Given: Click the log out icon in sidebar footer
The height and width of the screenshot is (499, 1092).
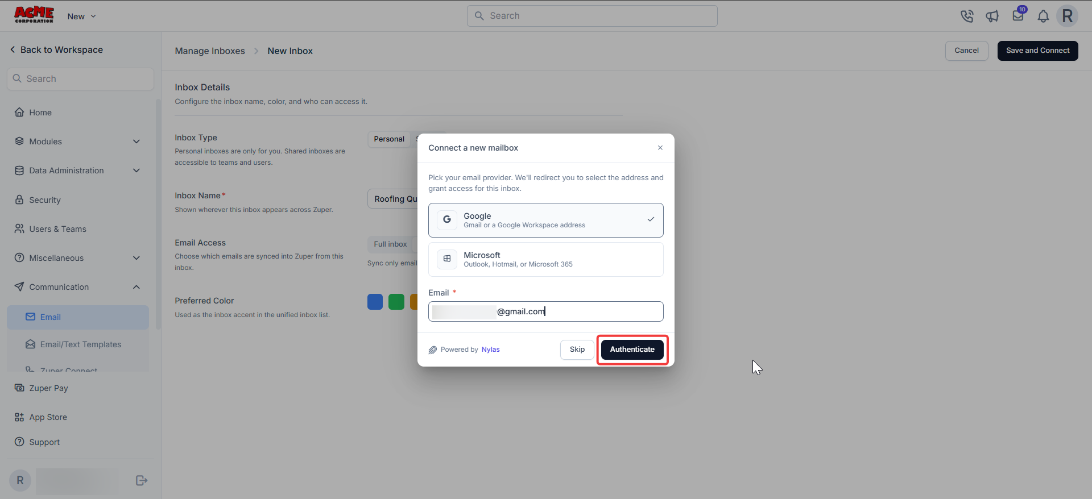Looking at the screenshot, I should tap(142, 481).
